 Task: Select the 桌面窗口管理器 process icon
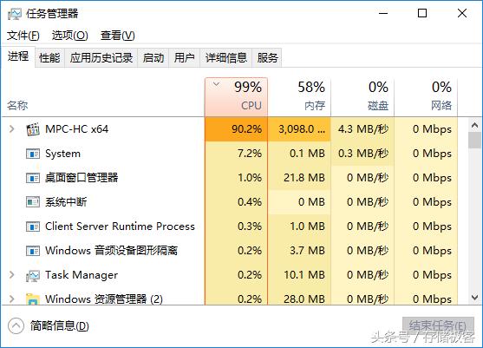point(33,178)
